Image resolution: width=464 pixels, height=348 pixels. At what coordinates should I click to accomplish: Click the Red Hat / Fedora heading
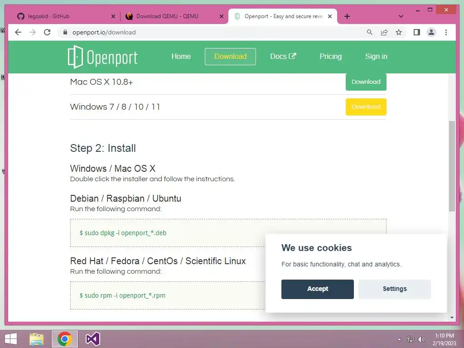pos(158,261)
